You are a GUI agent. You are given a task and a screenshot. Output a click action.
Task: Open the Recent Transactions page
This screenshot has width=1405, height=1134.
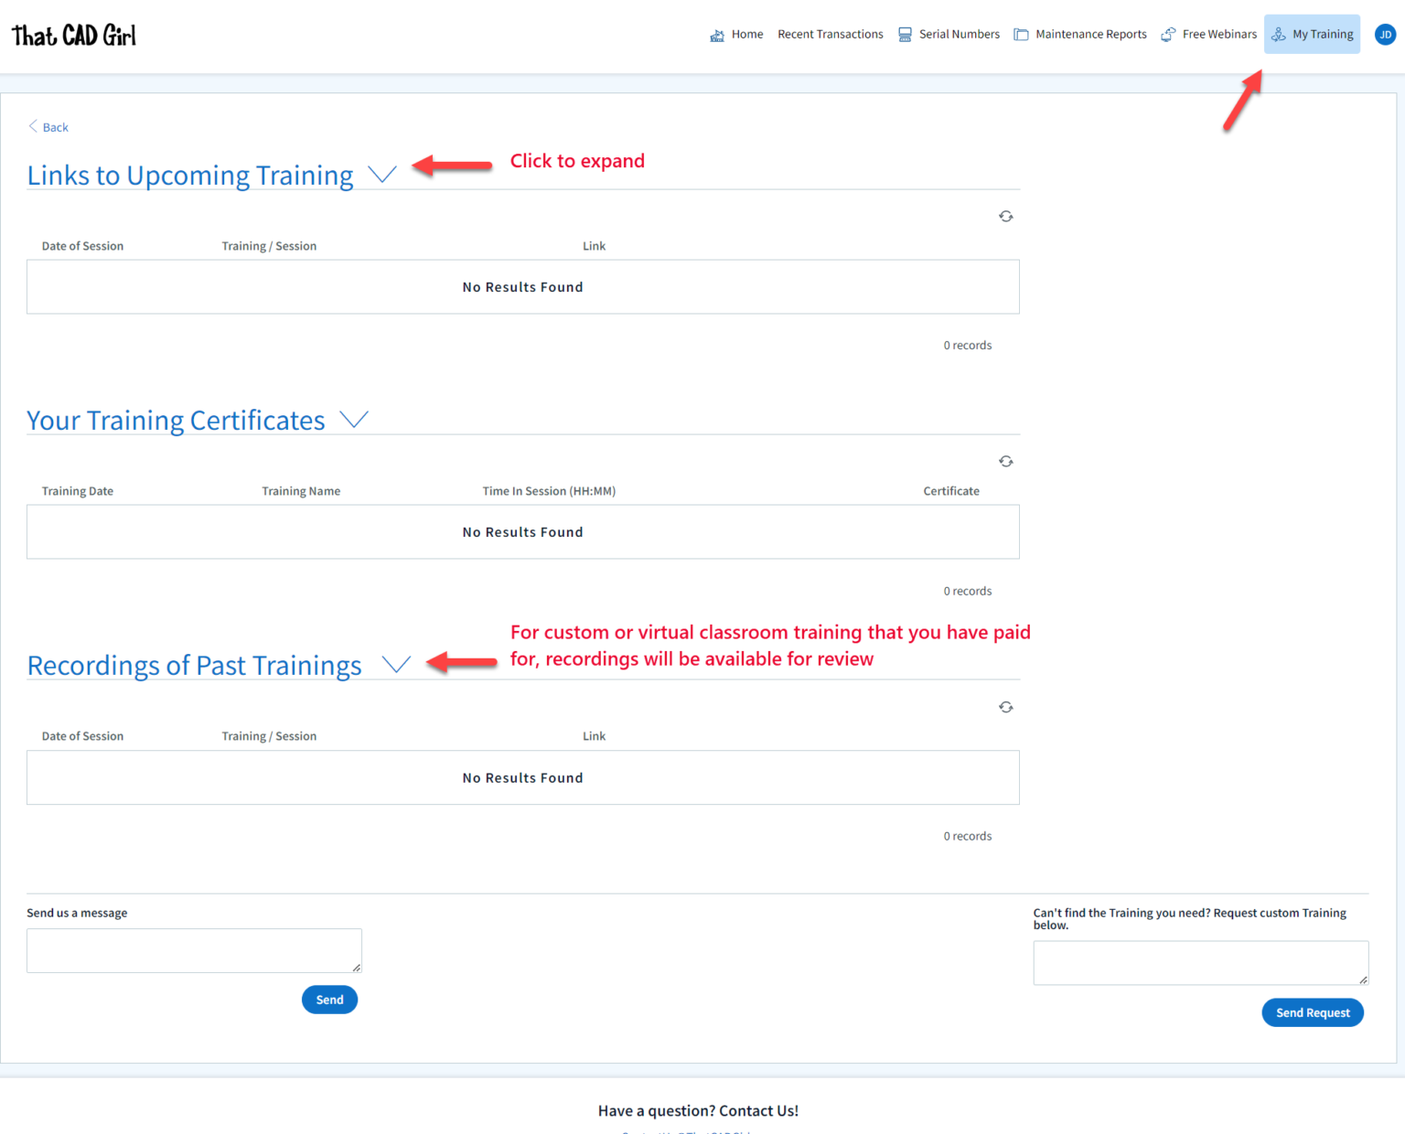point(830,34)
